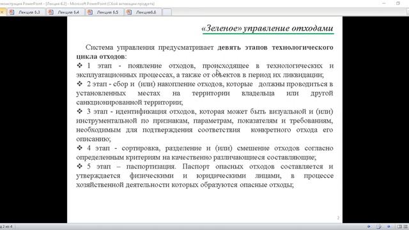Click the slide title «Зеленое» управление отходами
The width and height of the screenshot is (409, 230).
click(x=267, y=28)
